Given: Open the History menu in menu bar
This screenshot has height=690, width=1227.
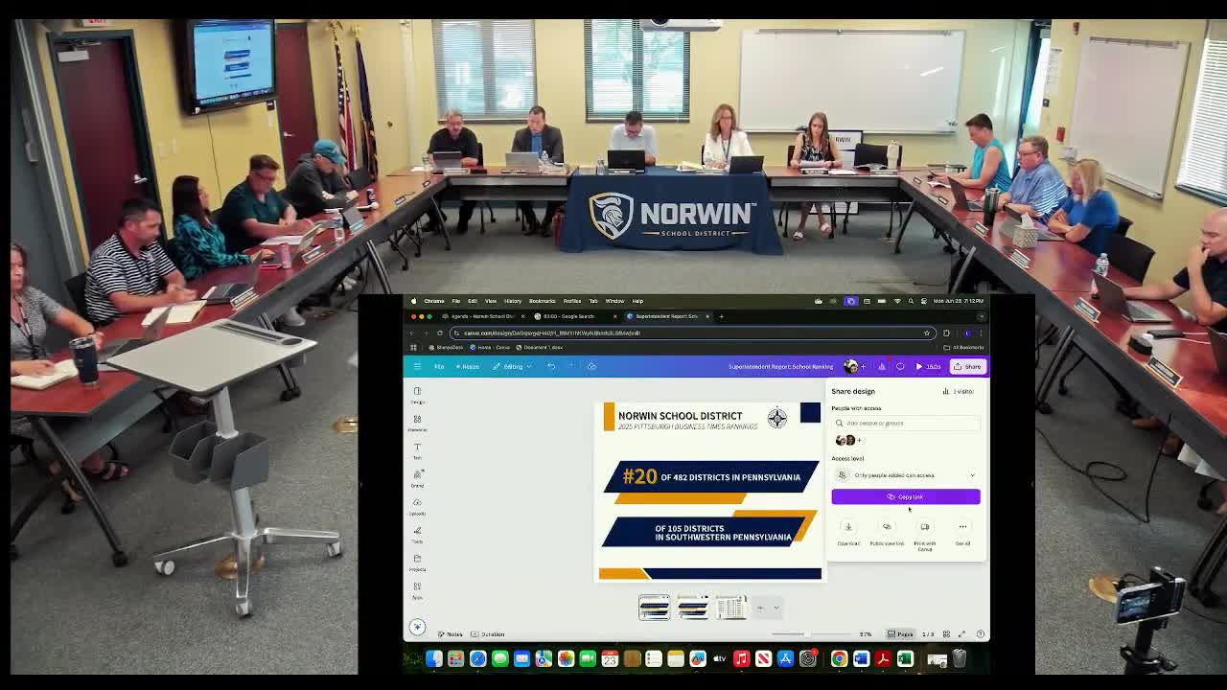Looking at the screenshot, I should point(513,301).
